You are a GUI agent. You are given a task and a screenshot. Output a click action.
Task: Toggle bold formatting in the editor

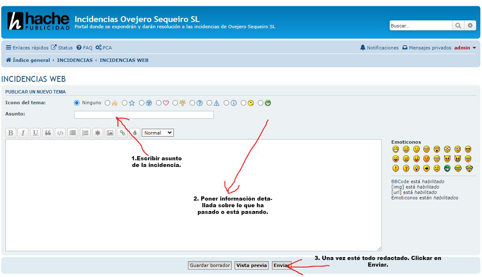pyautogui.click(x=10, y=133)
